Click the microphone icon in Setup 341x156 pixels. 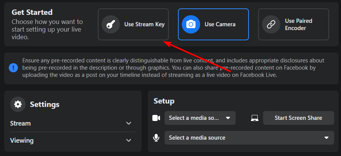coord(156,138)
